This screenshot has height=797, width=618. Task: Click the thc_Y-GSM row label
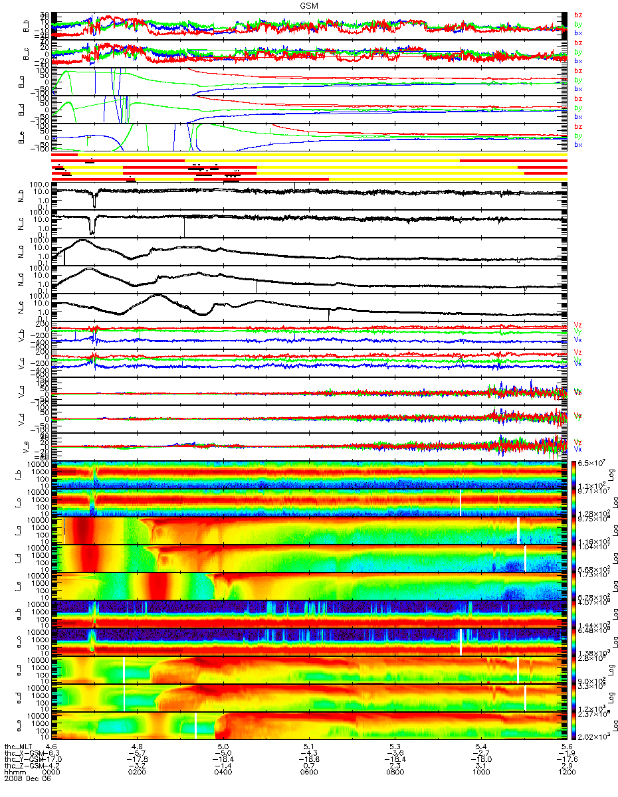coord(25,760)
